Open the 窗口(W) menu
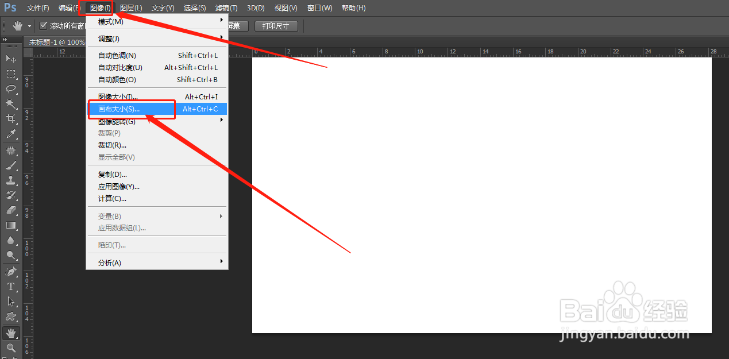The height and width of the screenshot is (359, 729). pyautogui.click(x=319, y=8)
